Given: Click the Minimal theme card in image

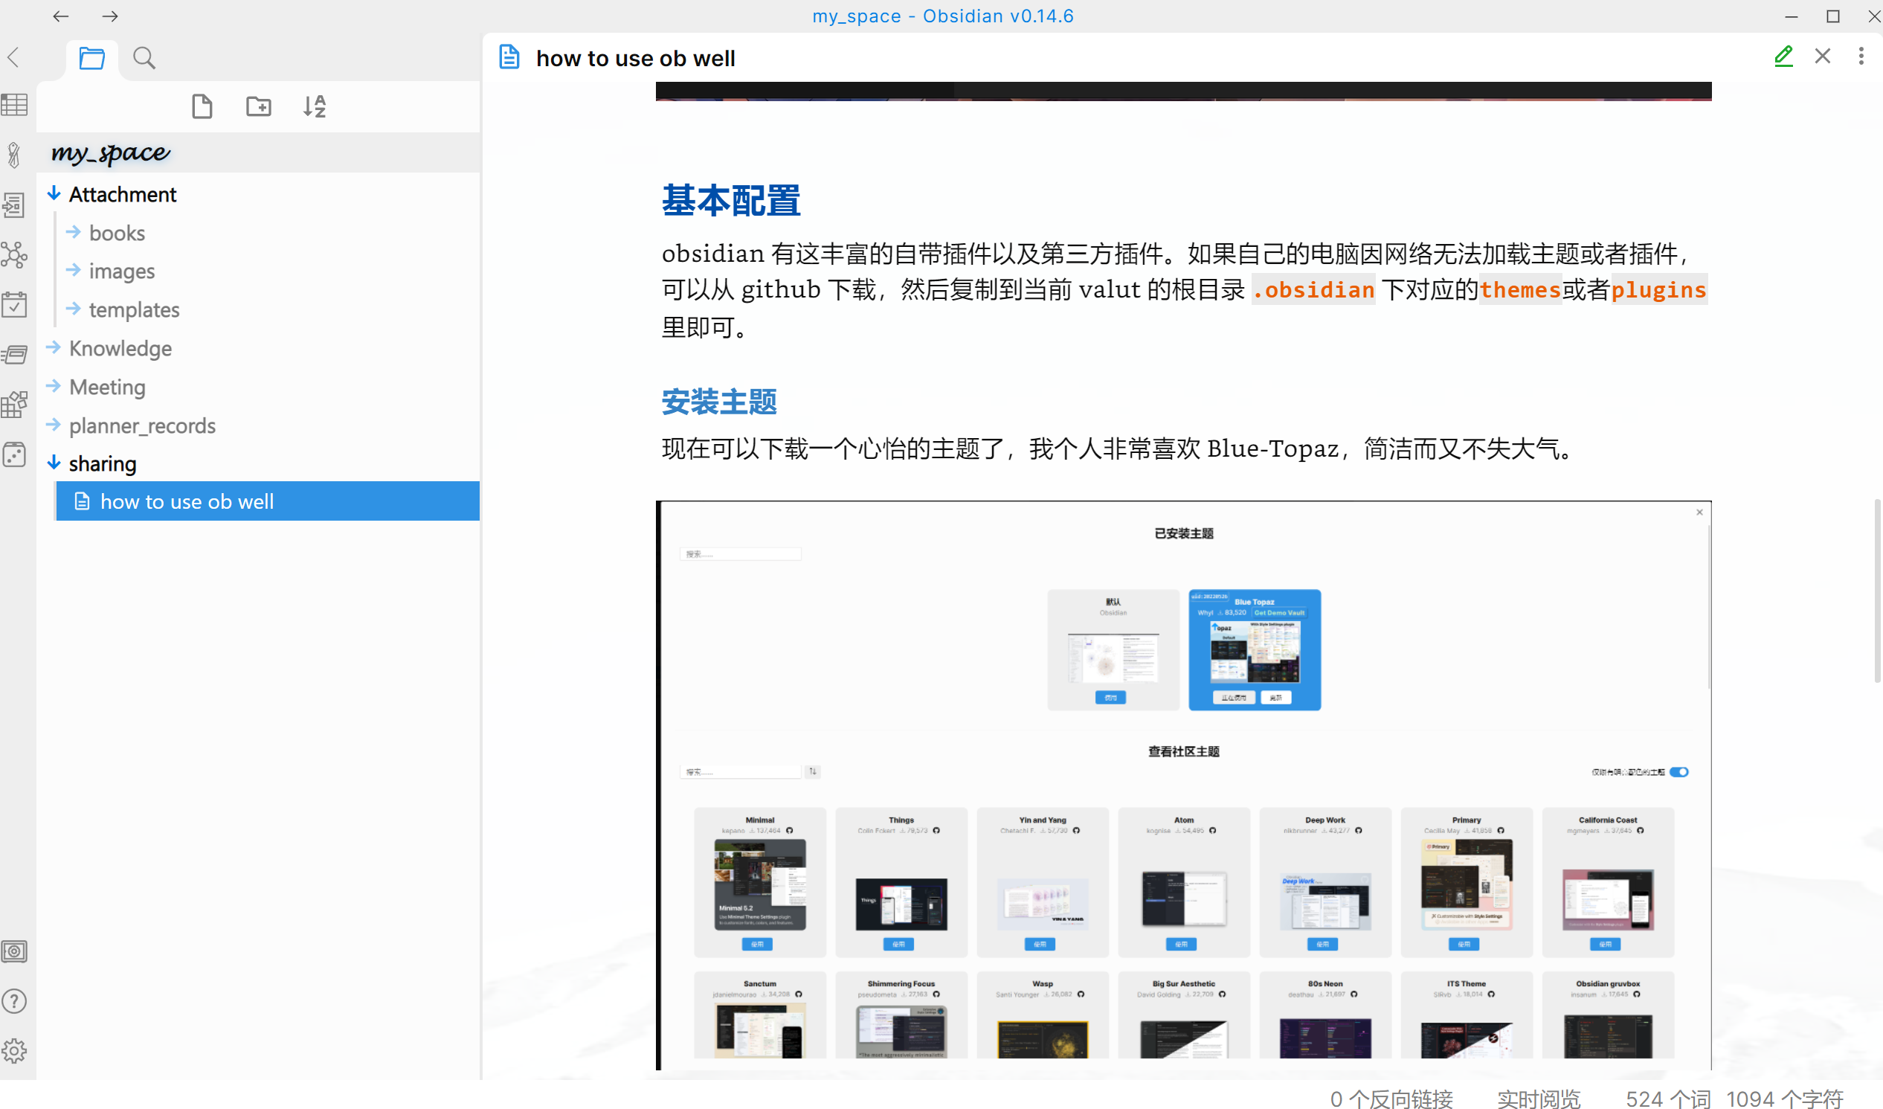Looking at the screenshot, I should pos(760,882).
